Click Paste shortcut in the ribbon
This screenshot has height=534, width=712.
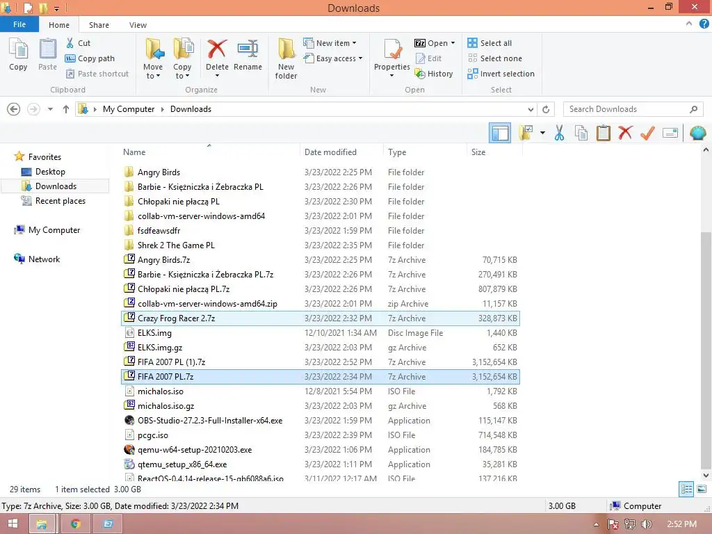pyautogui.click(x=97, y=74)
